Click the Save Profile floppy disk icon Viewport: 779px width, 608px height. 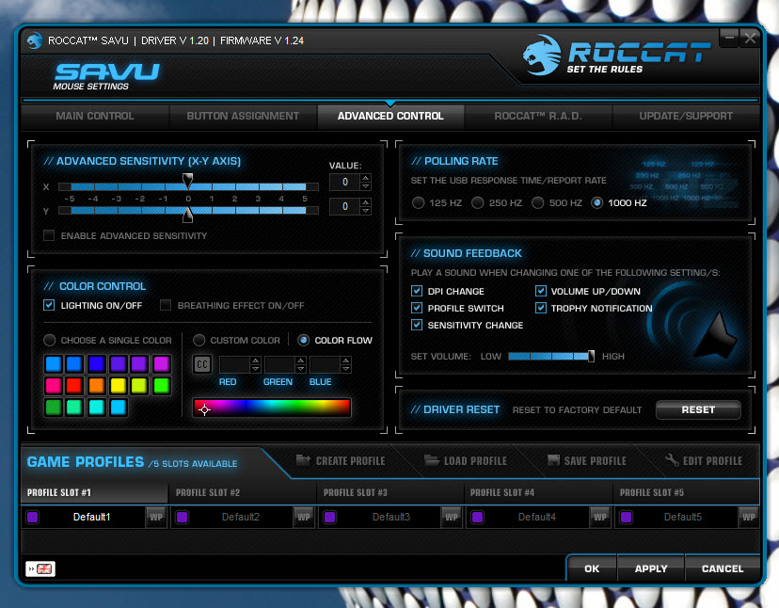click(x=553, y=460)
